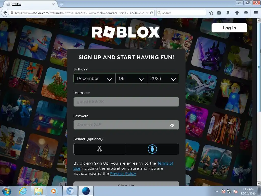This screenshot has width=261, height=196.
Task: Select the female gender option
Action: click(100, 149)
